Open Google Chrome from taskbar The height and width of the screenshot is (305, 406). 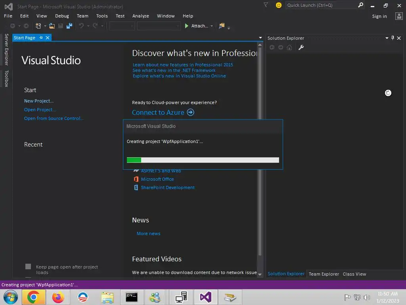point(33,297)
